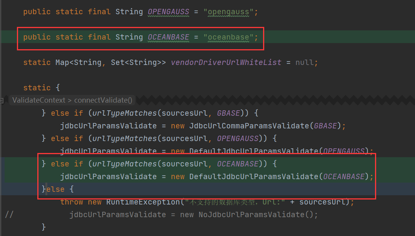Click the static keyword of the initializer block
The width and height of the screenshot is (415, 236).
coord(37,88)
